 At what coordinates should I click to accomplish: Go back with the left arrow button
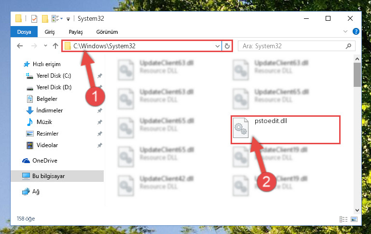(x=20, y=46)
